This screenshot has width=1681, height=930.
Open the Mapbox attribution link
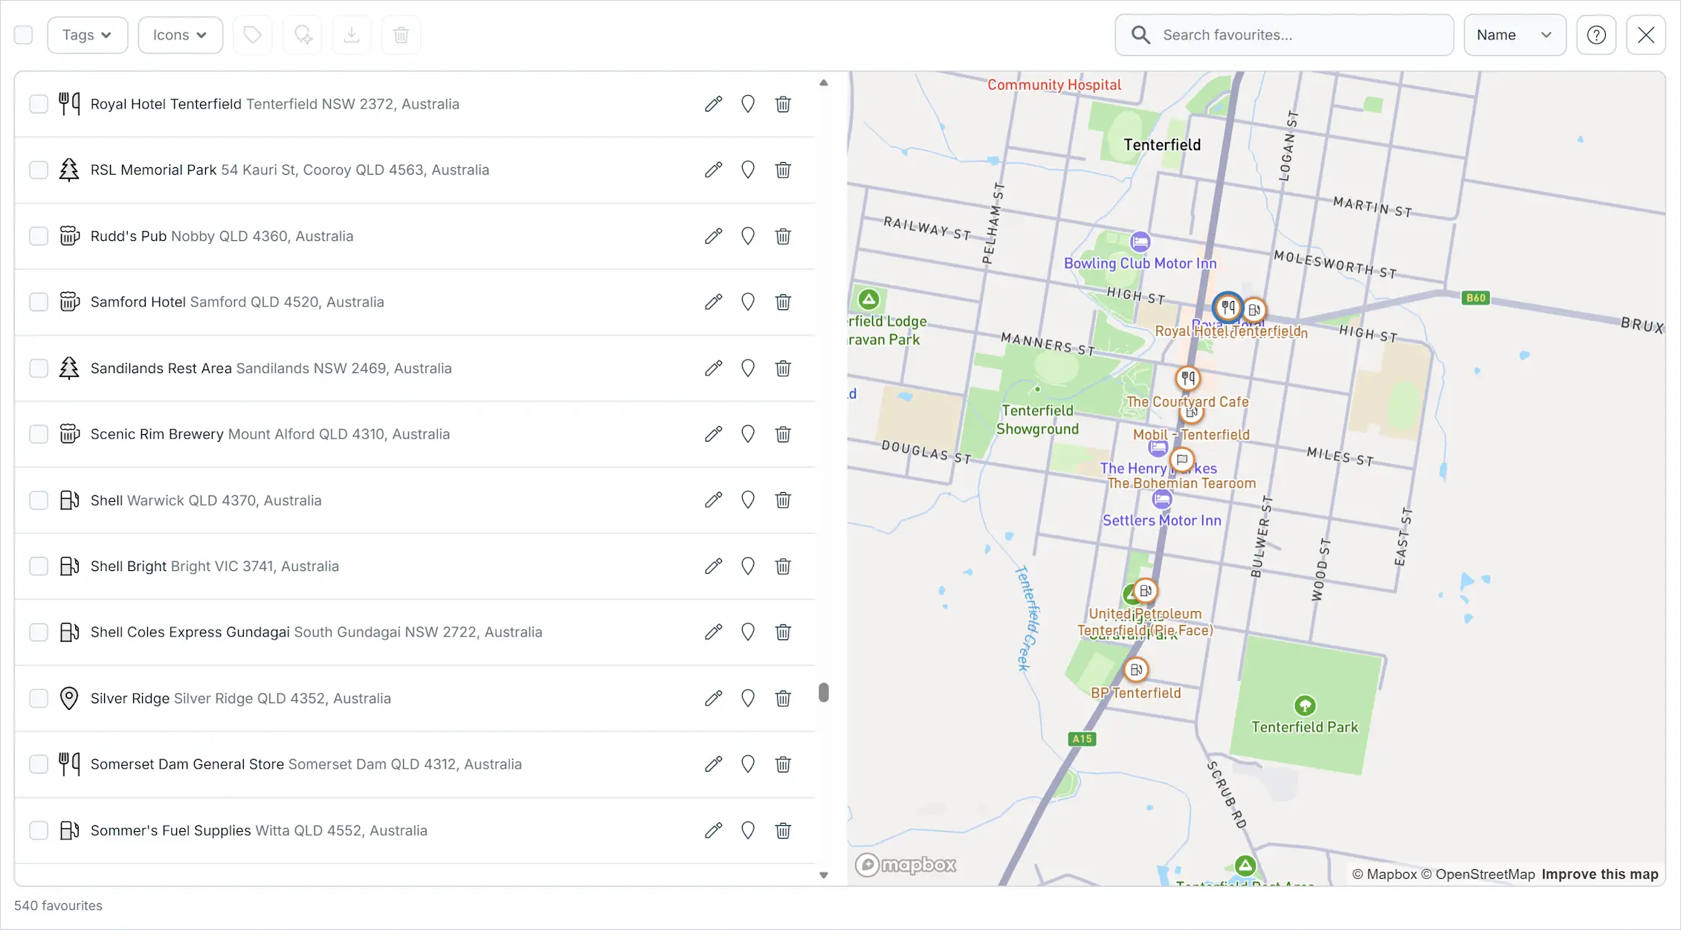point(1384,874)
